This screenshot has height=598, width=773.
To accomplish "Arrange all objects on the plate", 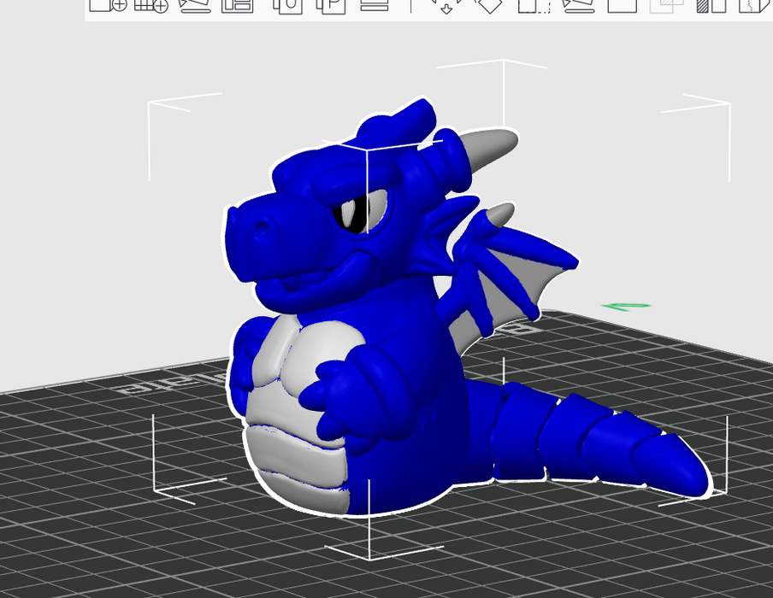I will (x=238, y=5).
